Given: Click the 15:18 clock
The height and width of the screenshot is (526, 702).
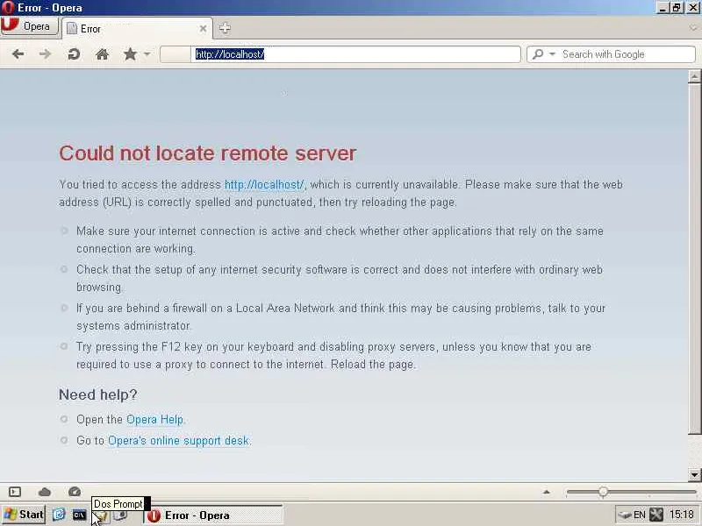Looking at the screenshot, I should pyautogui.click(x=682, y=515).
